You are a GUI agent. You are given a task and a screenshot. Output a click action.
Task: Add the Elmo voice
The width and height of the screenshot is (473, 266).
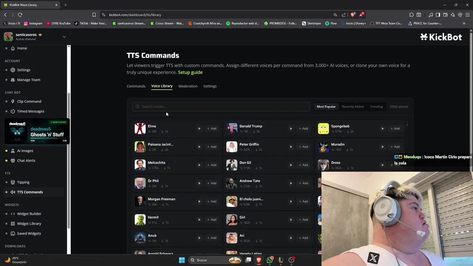click(x=212, y=129)
